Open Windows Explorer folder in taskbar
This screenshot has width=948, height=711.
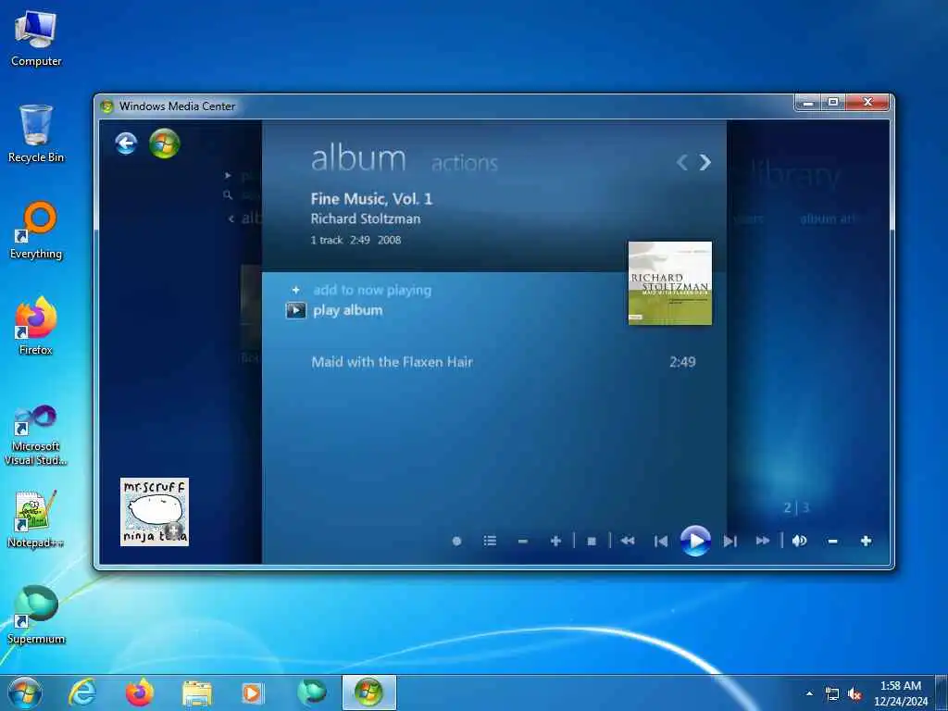point(196,693)
